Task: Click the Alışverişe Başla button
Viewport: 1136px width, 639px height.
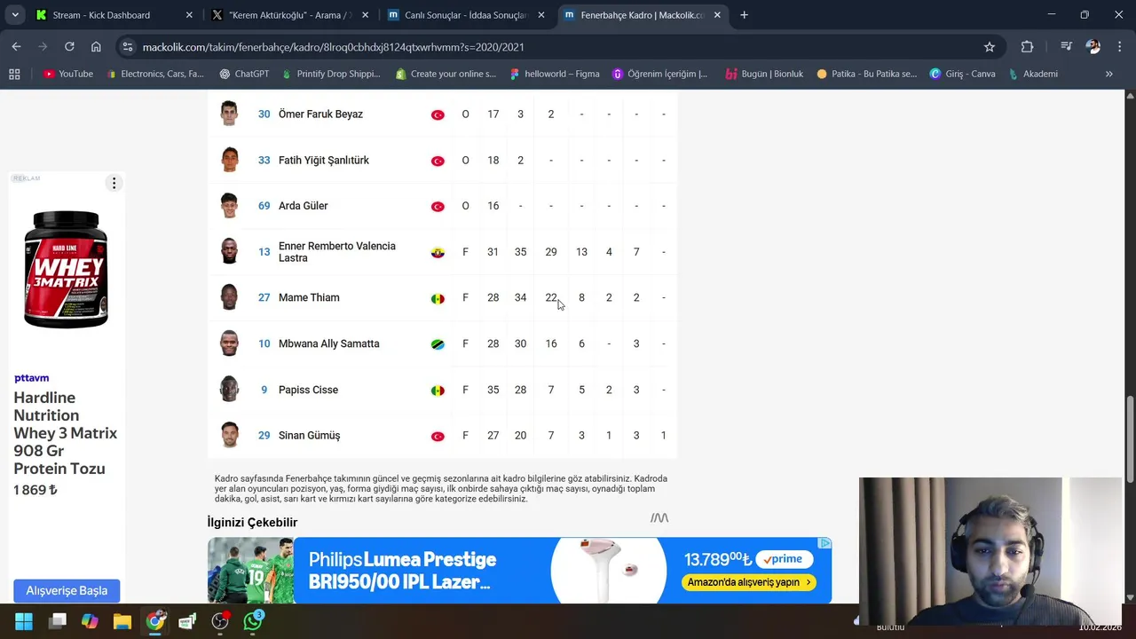Action: click(67, 590)
